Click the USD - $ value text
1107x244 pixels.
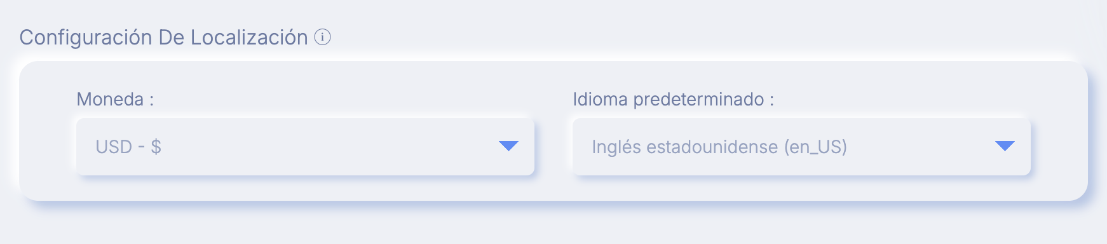(x=128, y=147)
